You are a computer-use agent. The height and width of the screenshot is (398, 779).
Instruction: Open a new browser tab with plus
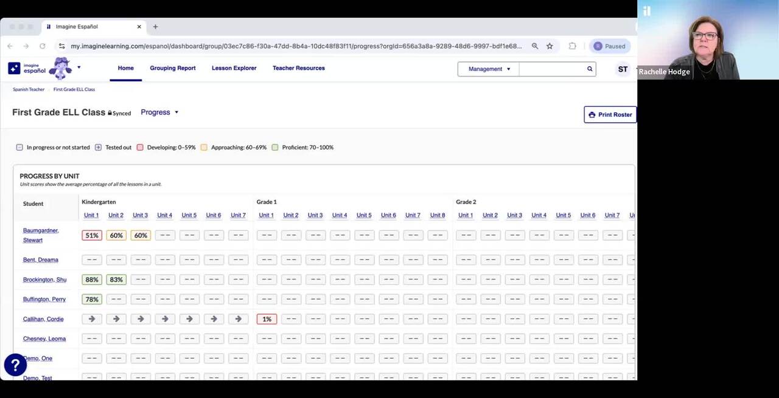155,27
